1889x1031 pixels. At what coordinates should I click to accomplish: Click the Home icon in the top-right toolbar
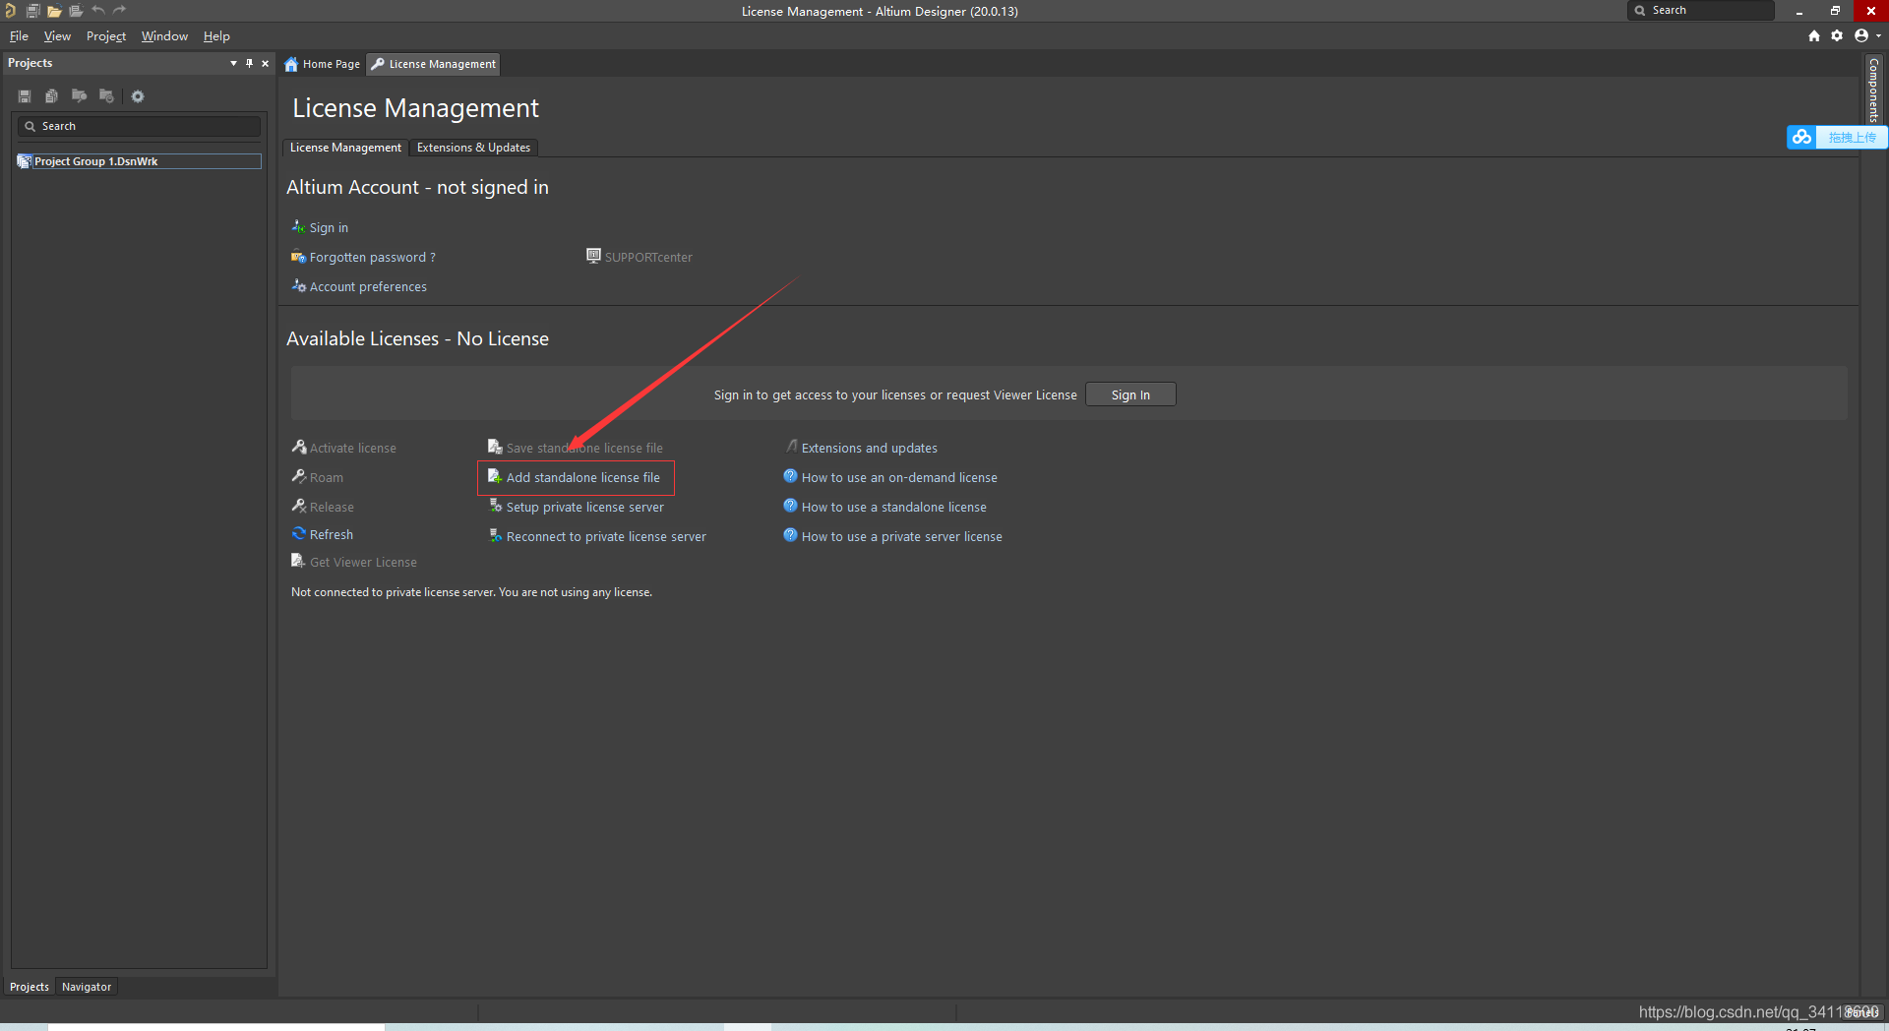(1814, 35)
